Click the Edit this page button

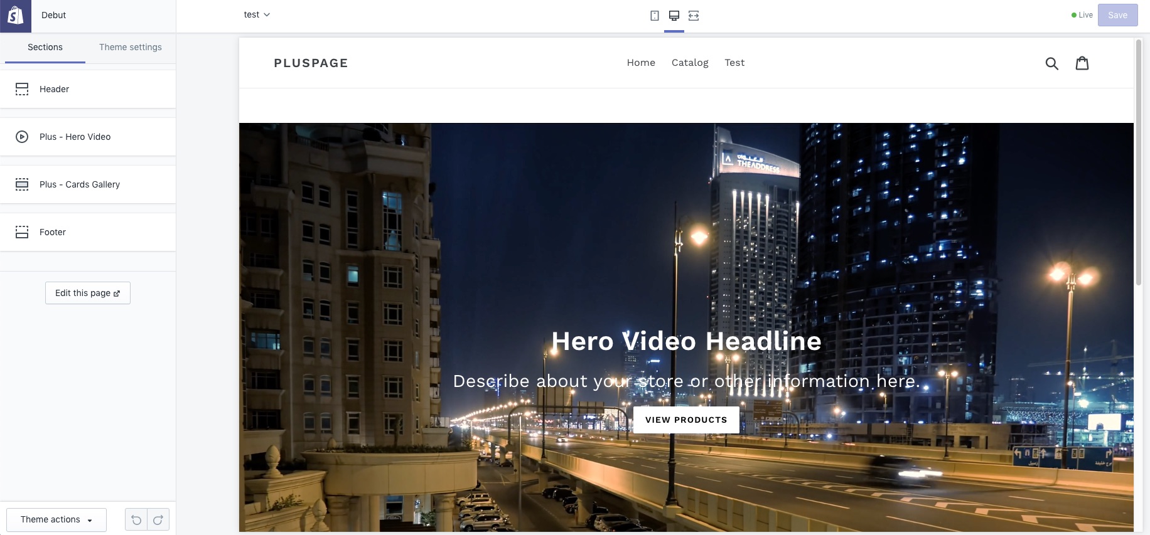coord(88,293)
